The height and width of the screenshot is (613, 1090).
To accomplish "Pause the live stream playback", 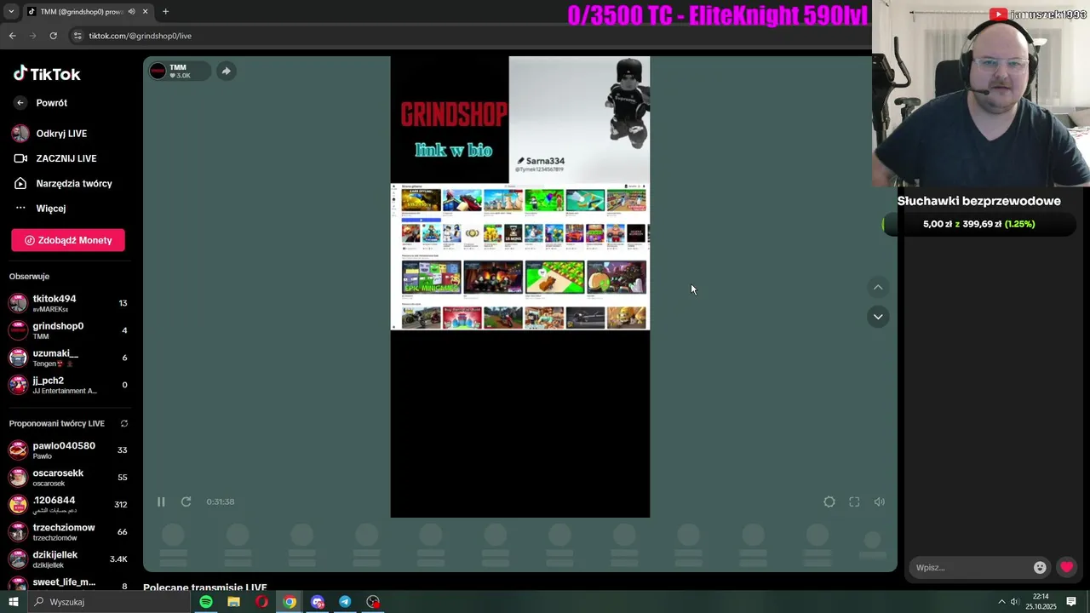I will click(x=161, y=501).
